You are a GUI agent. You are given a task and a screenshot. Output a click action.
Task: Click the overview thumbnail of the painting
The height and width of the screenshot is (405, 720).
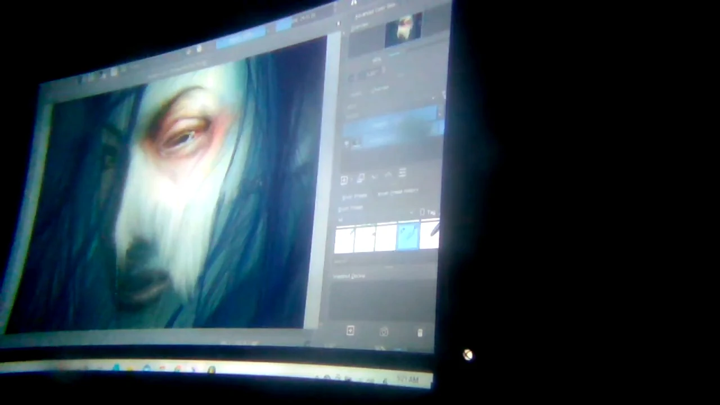click(x=403, y=30)
